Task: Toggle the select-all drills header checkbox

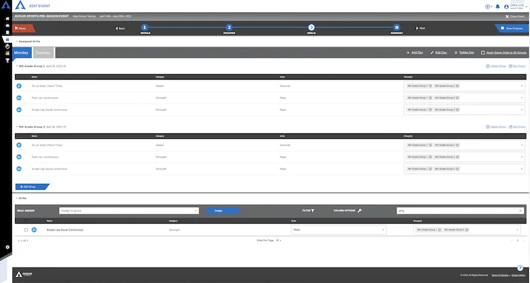Action: pyautogui.click(x=26, y=221)
